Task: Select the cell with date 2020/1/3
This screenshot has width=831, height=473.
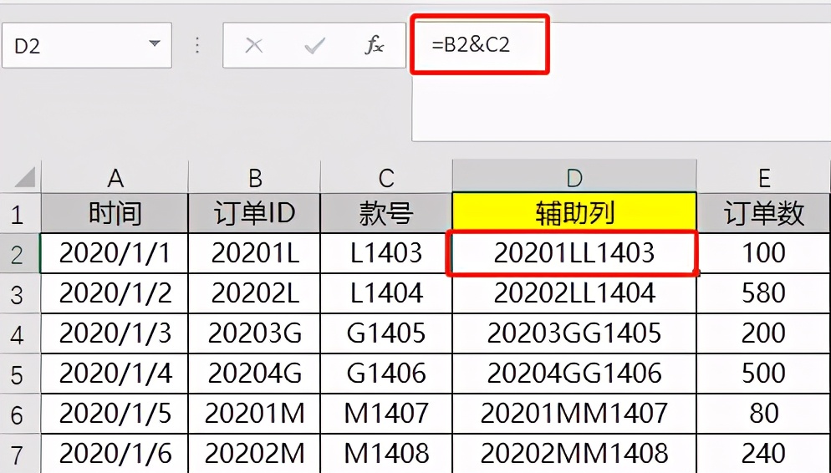Action: 115,333
